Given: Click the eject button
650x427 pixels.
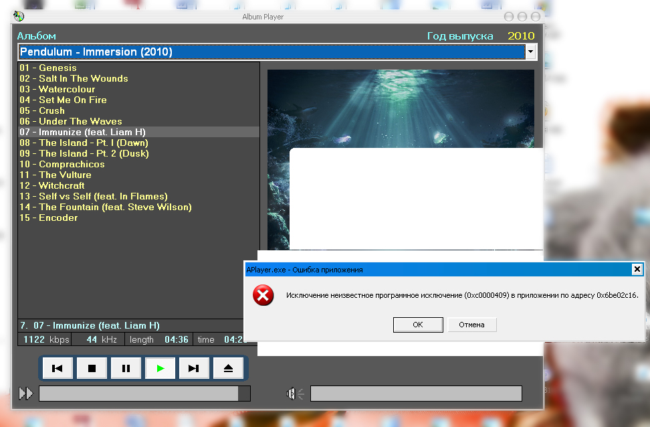Looking at the screenshot, I should (228, 368).
